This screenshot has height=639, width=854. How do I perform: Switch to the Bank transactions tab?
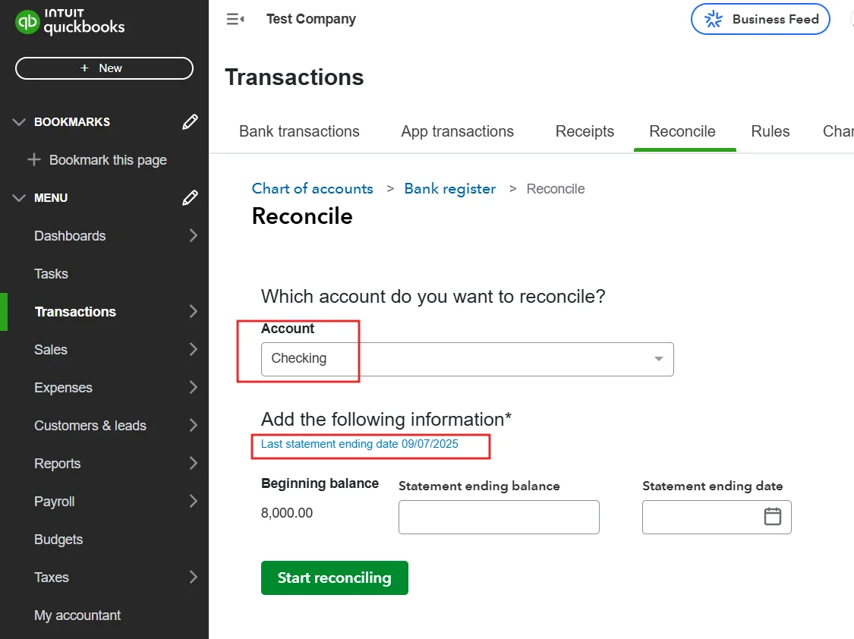pos(299,131)
